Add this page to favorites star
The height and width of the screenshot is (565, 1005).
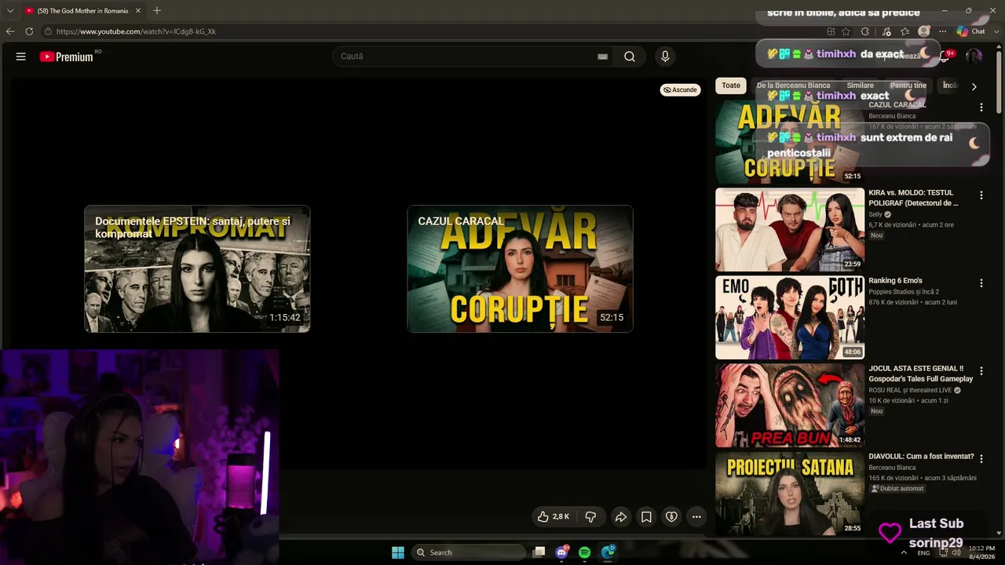[x=846, y=31]
